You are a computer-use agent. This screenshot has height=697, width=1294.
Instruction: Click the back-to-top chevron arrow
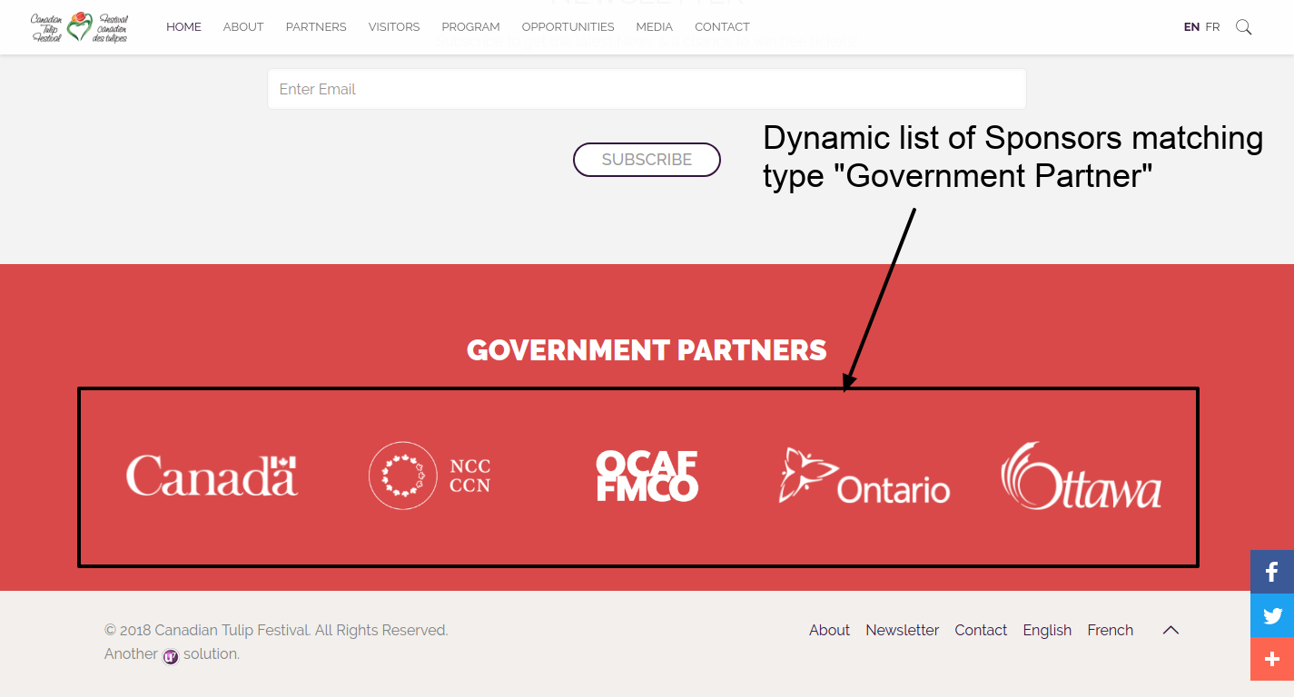pyautogui.click(x=1171, y=630)
